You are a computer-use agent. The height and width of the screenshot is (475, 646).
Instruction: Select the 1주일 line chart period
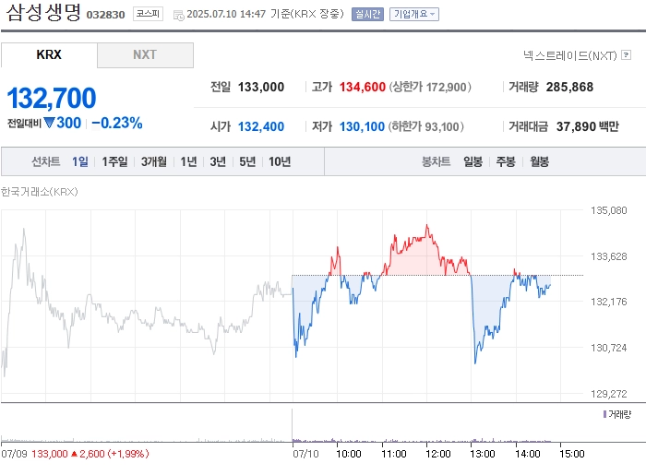(114, 161)
